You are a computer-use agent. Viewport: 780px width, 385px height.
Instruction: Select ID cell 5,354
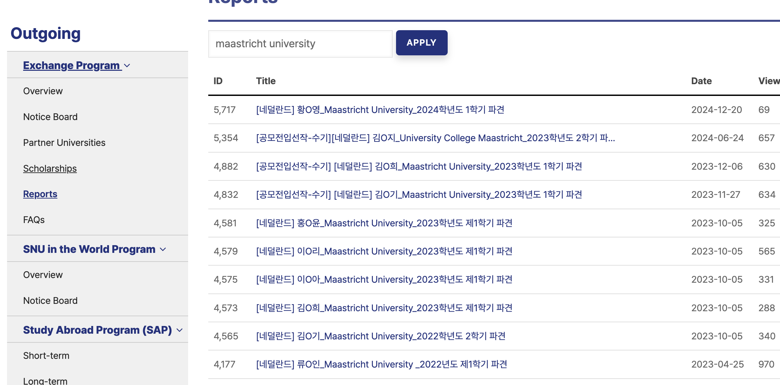[x=226, y=138]
